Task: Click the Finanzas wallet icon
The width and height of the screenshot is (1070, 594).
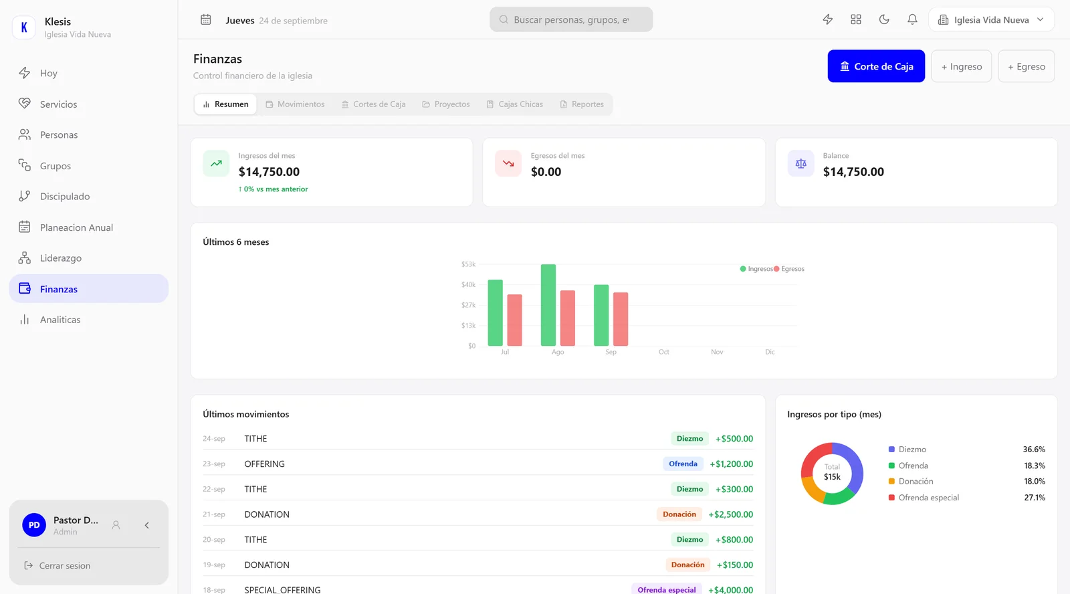Action: tap(25, 288)
